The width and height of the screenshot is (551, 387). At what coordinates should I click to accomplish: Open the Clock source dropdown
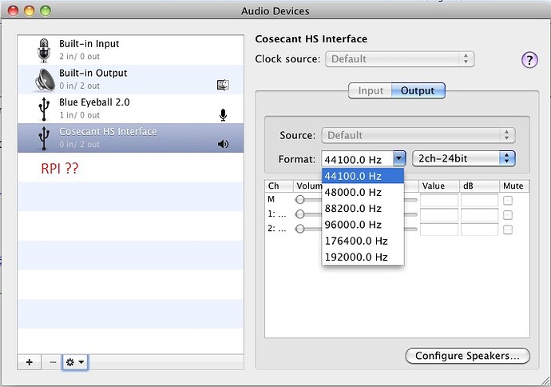pos(399,59)
